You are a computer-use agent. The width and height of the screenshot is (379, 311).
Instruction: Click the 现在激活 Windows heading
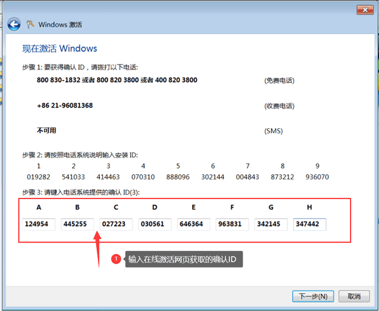point(60,49)
